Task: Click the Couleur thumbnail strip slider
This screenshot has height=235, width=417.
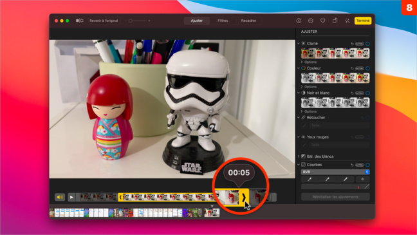Action: (x=335, y=78)
